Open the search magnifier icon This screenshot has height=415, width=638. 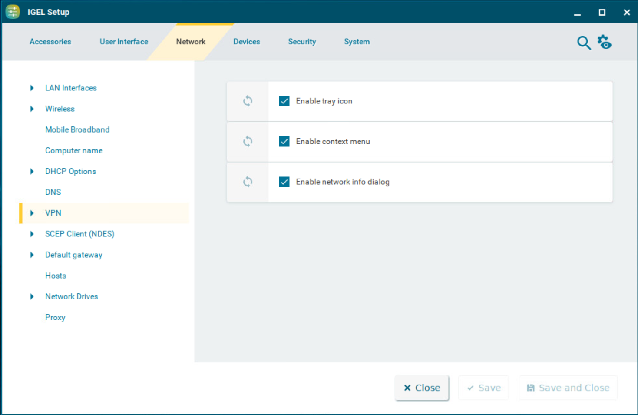584,43
